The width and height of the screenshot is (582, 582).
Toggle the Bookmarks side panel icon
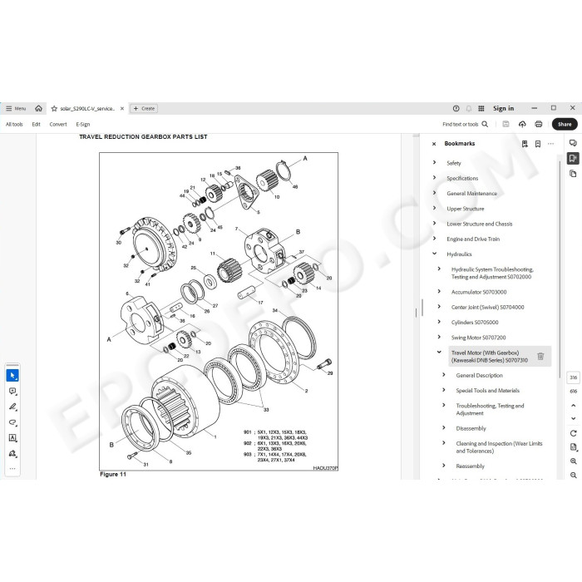[x=573, y=159]
